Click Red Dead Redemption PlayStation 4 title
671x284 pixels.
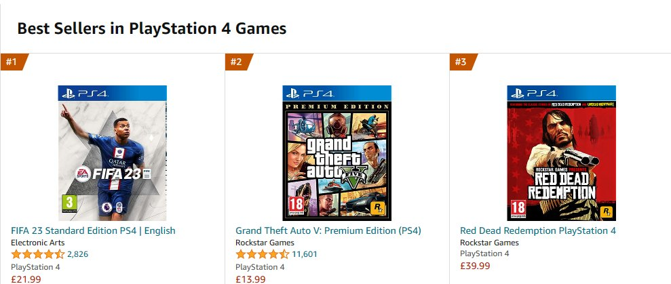pyautogui.click(x=537, y=230)
